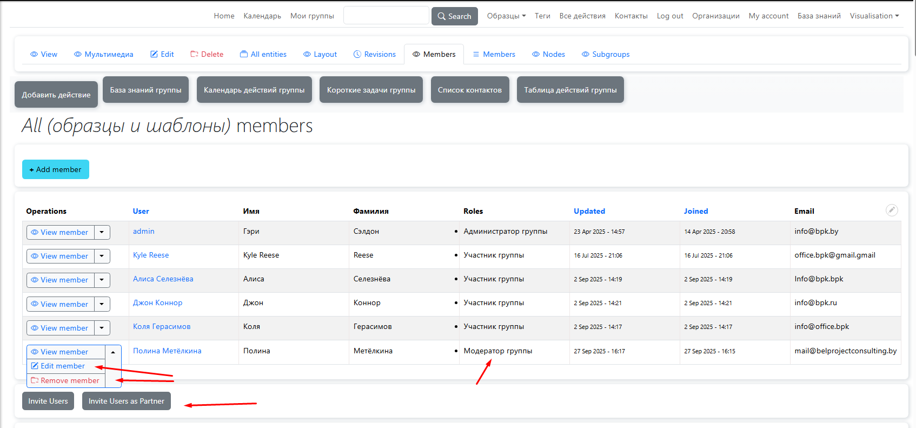Expand operations dropdown for the admin row
916x428 pixels.
click(x=102, y=233)
